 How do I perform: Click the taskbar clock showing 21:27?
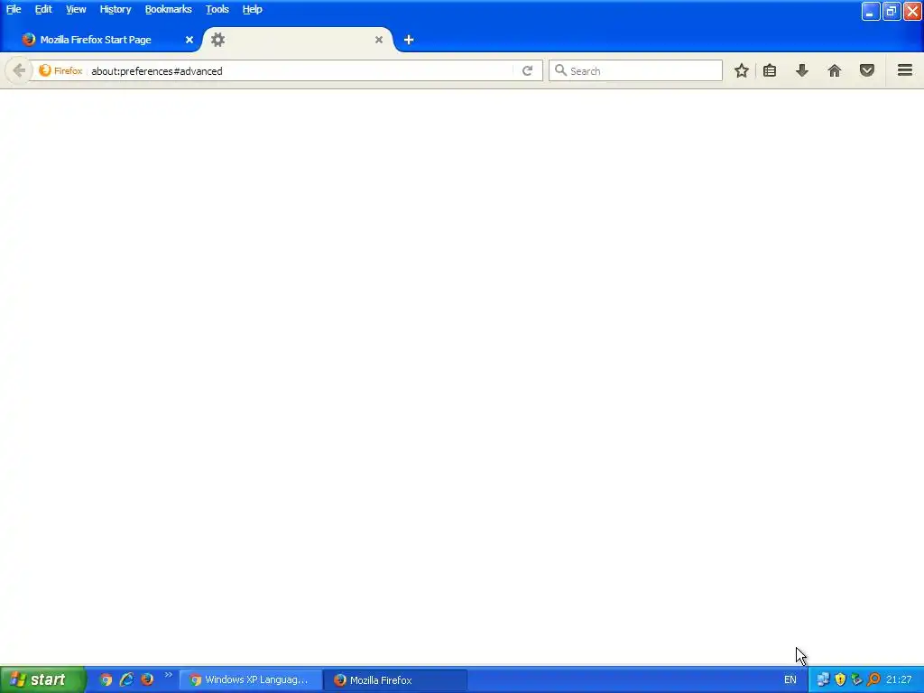click(899, 680)
